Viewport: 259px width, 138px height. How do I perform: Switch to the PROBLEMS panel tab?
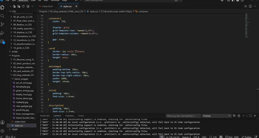tap(45, 116)
